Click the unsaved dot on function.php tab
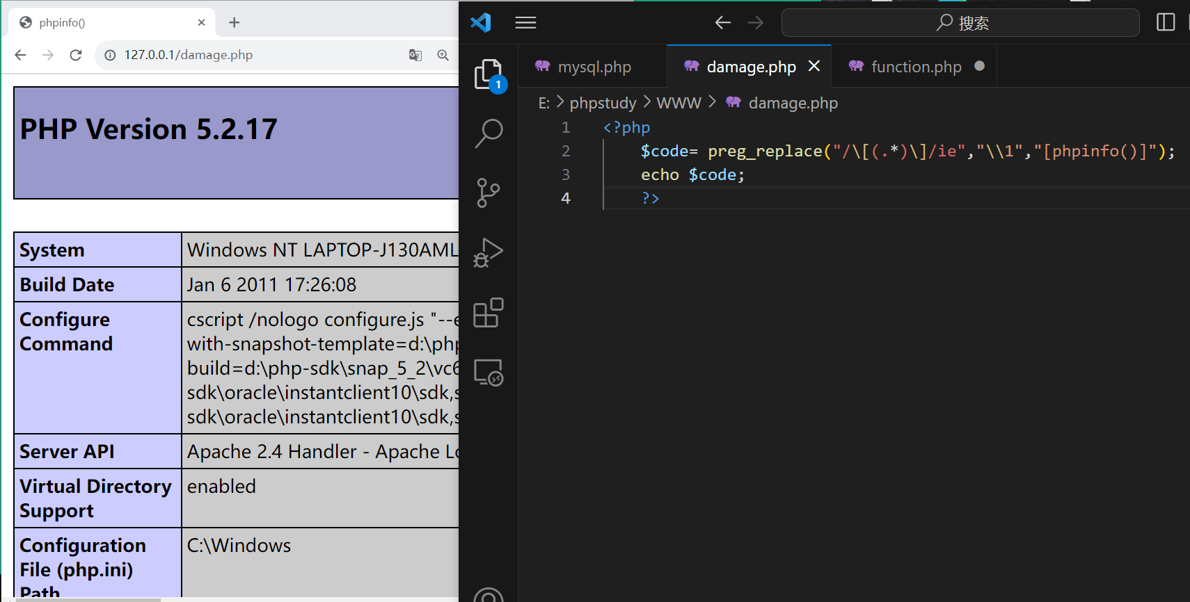1190x602 pixels. [980, 66]
